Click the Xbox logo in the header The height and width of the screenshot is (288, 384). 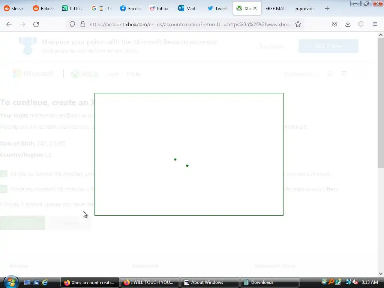[x=85, y=74]
